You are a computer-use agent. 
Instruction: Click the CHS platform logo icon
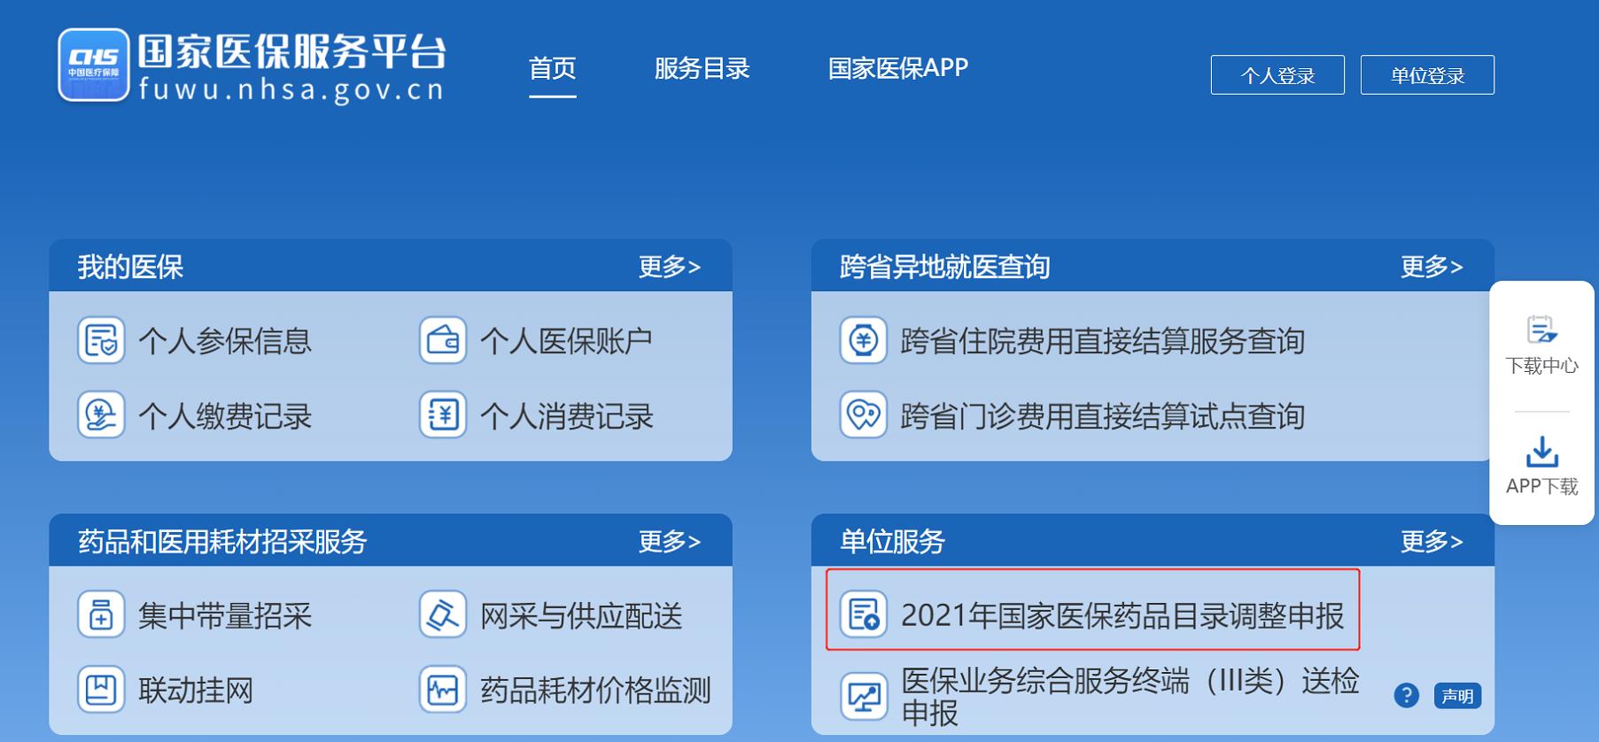pyautogui.click(x=94, y=65)
